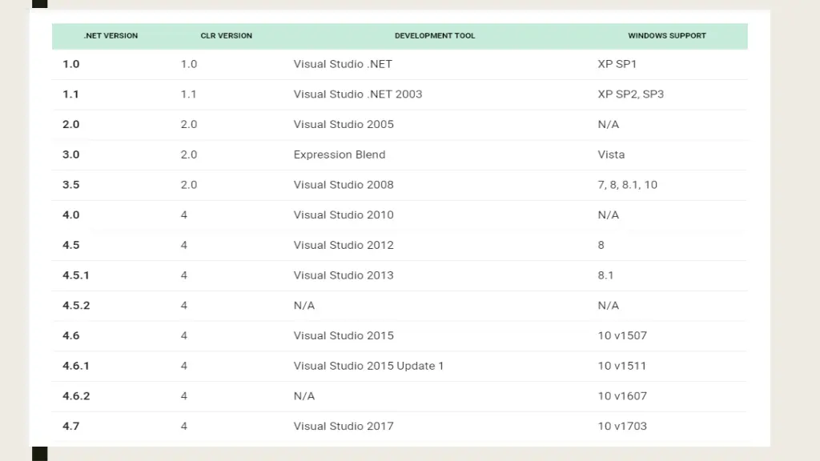
Task: Select .NET version cell 4.6.1
Action: pyautogui.click(x=76, y=366)
